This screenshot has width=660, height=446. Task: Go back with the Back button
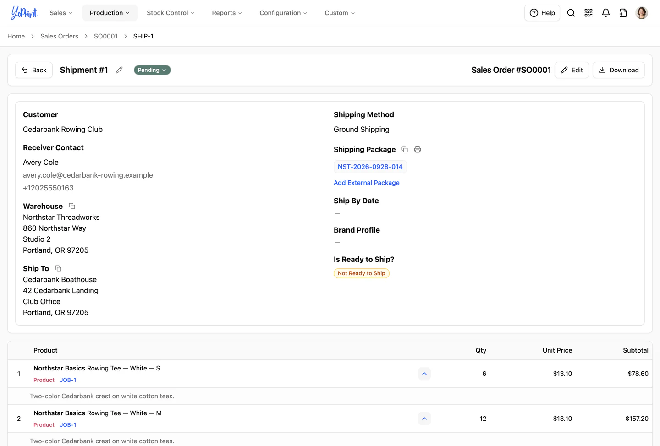click(x=34, y=70)
